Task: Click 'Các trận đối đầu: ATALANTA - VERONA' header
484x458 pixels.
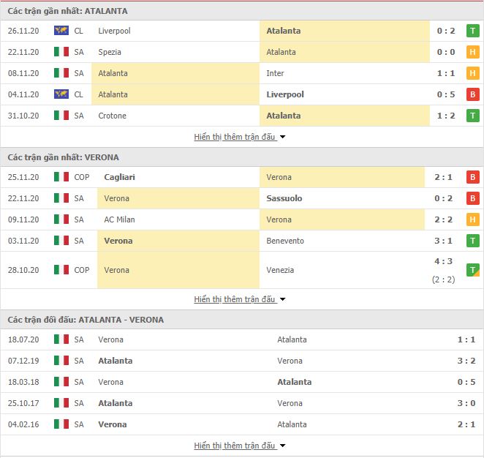Action: (x=86, y=320)
